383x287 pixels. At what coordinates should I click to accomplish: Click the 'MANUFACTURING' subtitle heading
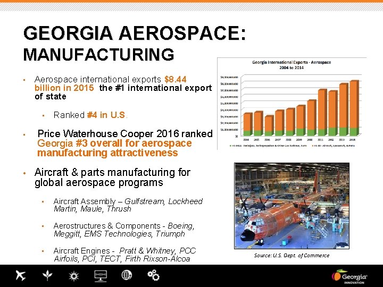(99, 54)
